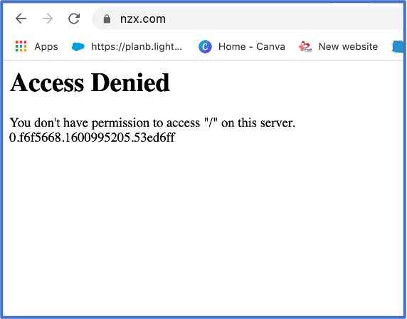407x319 pixels.
Task: Click the Canva bookmark favicon
Action: pos(205,47)
